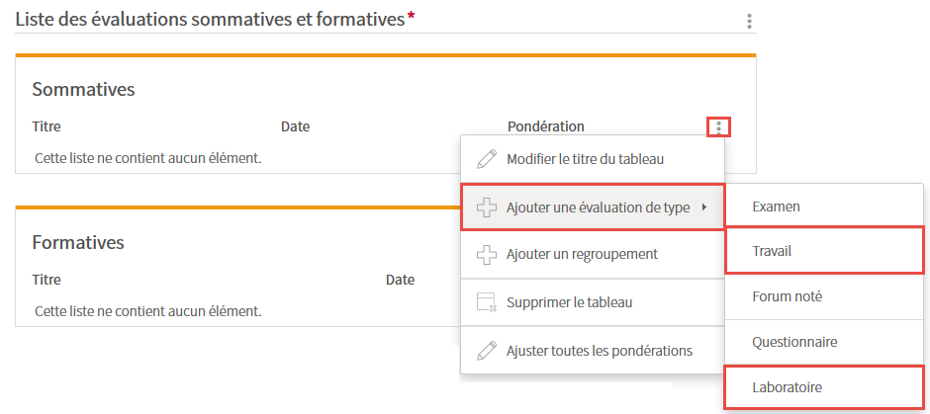Pick Questionnaire from the submenu
The image size is (930, 414).
coord(824,342)
